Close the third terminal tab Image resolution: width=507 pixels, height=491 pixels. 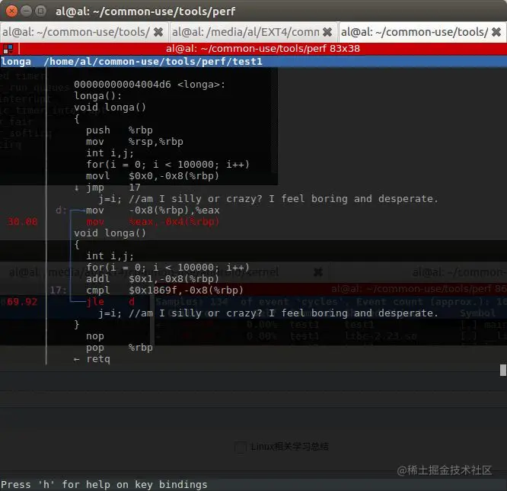point(496,32)
